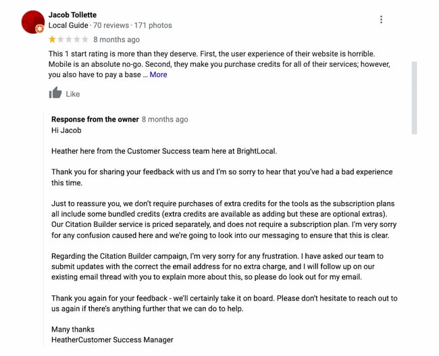
Task: Click the "Local Guide" label text
Action: point(68,26)
